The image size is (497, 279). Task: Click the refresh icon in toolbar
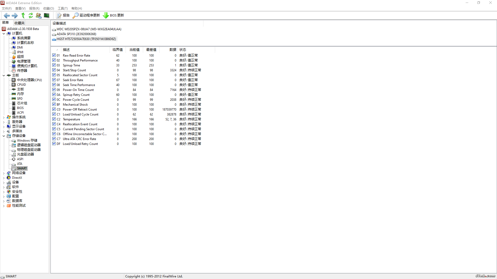pyautogui.click(x=31, y=16)
